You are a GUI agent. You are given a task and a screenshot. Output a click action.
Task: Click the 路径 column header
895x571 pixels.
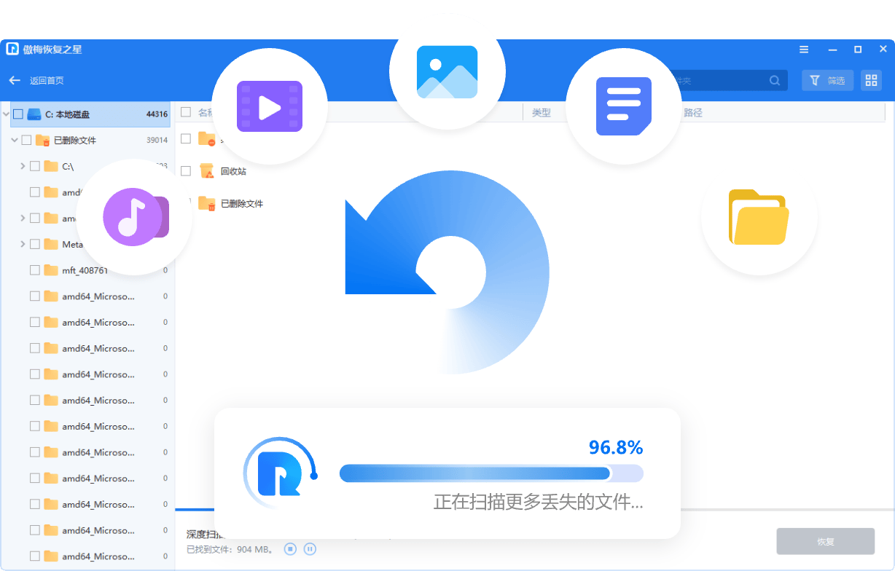click(692, 113)
